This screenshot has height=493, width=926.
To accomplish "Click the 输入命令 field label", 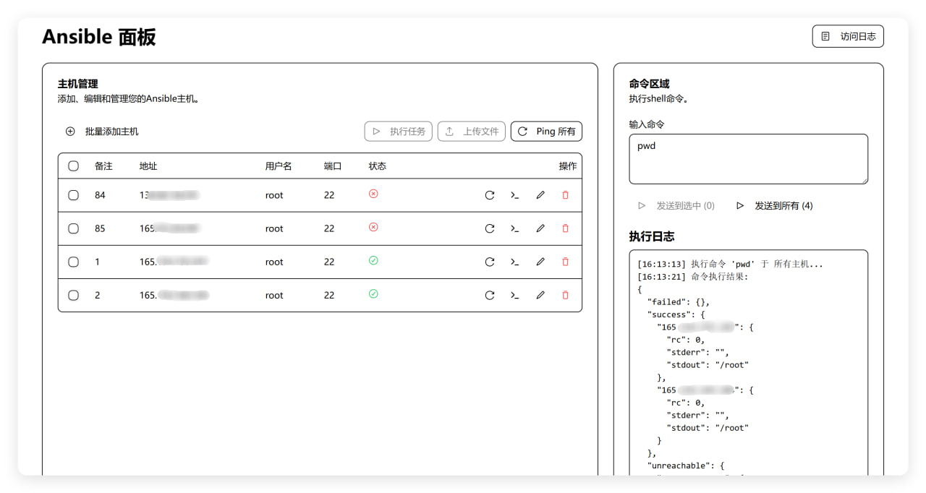I will pyautogui.click(x=647, y=124).
